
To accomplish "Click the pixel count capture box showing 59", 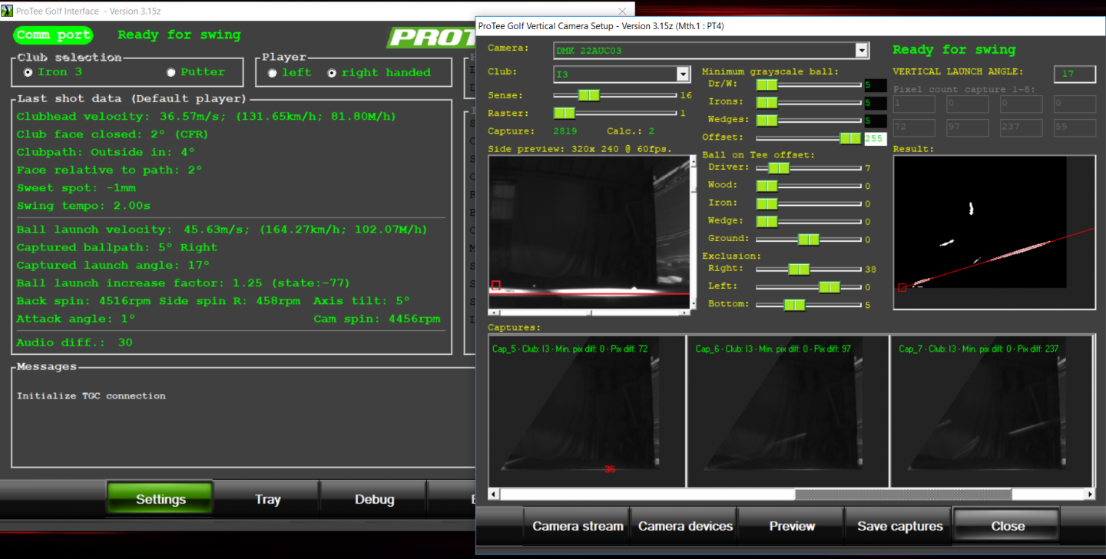I will click(x=1075, y=127).
